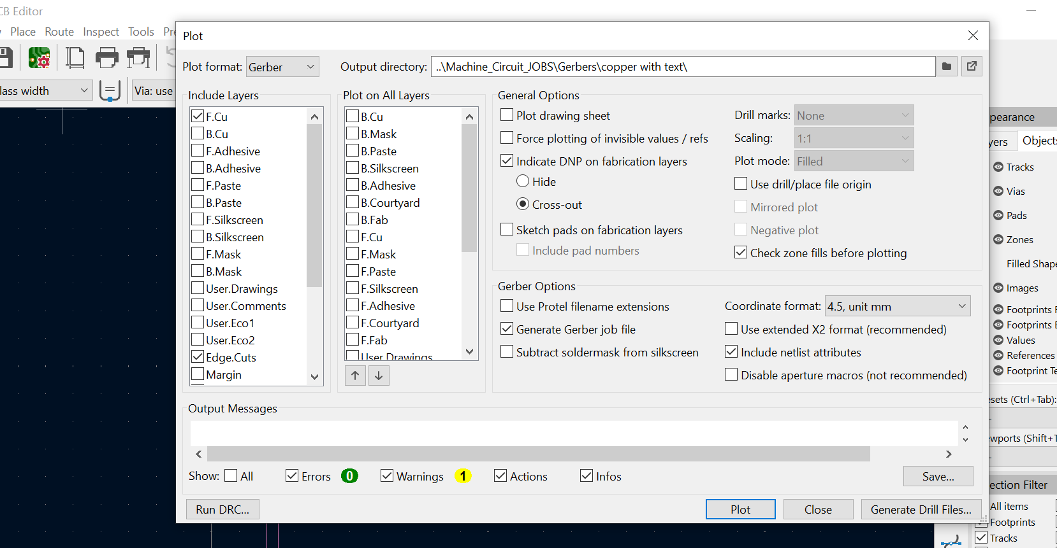Click the Plot button
The height and width of the screenshot is (548, 1057).
click(x=741, y=509)
